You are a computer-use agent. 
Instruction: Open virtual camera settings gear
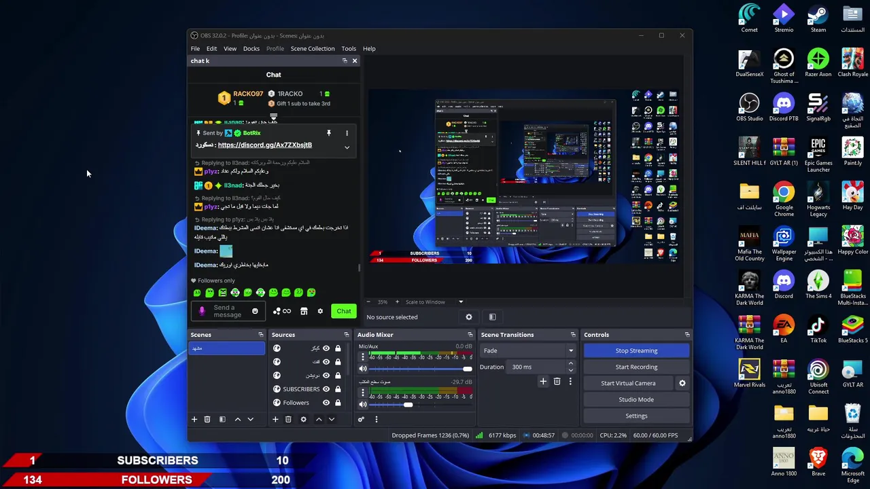(x=682, y=383)
